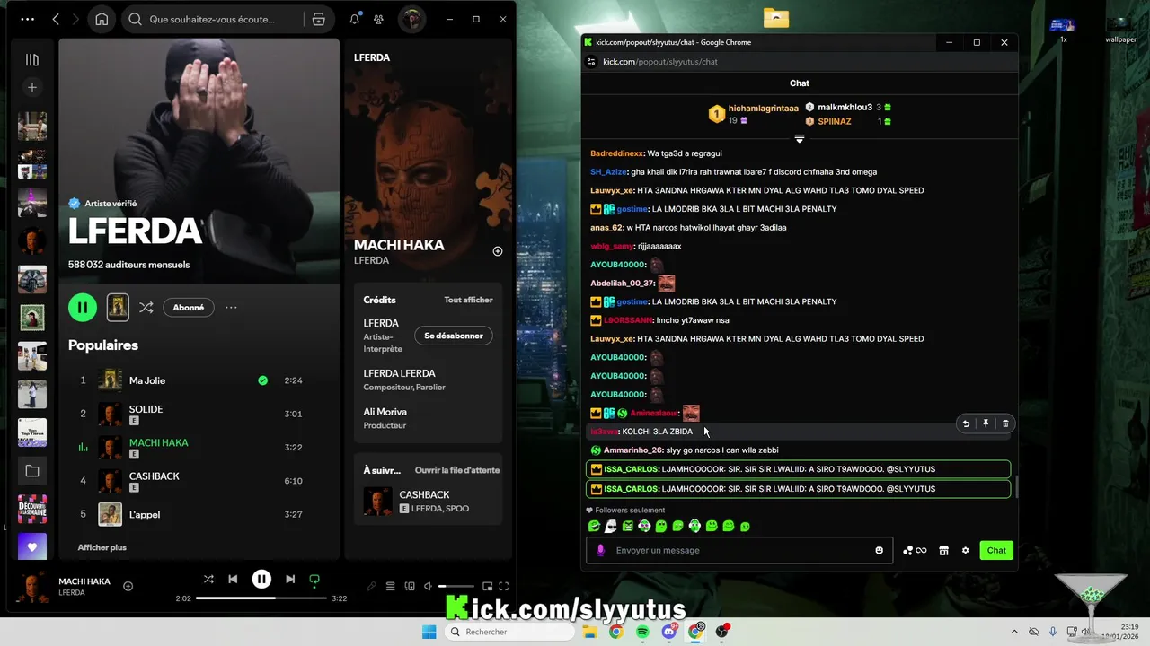Image resolution: width=1150 pixels, height=646 pixels.
Task: Open the queue icon in player bar
Action: pos(390,586)
